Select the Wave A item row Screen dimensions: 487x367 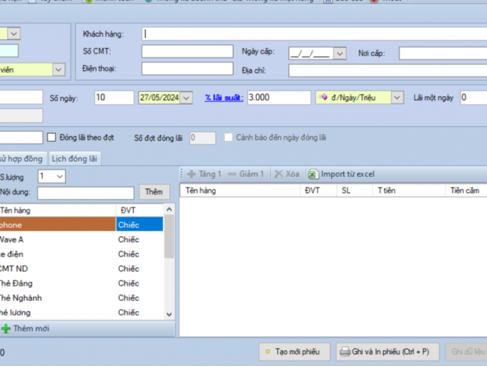coord(57,240)
